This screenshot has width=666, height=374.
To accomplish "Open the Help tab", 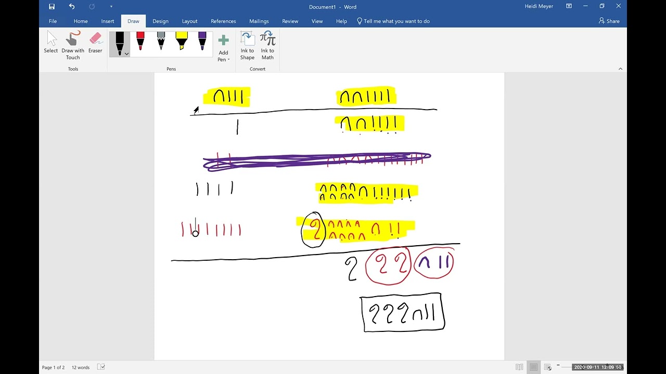I will 341,21.
